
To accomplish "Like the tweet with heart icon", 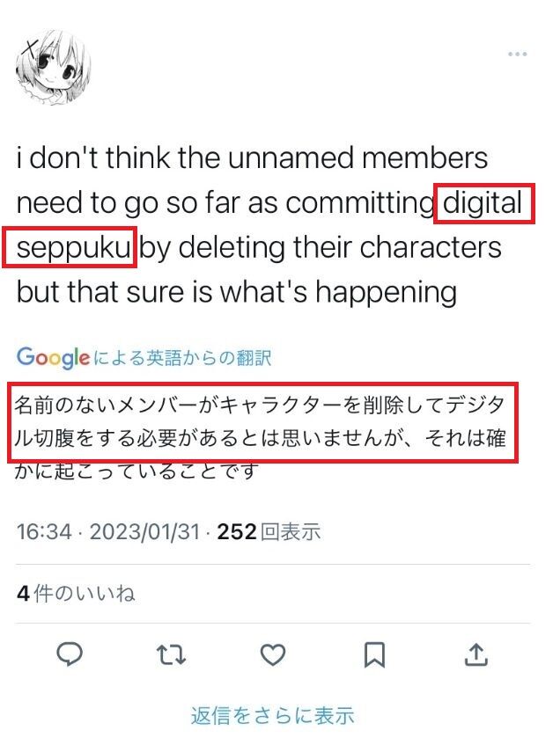I will tap(273, 654).
